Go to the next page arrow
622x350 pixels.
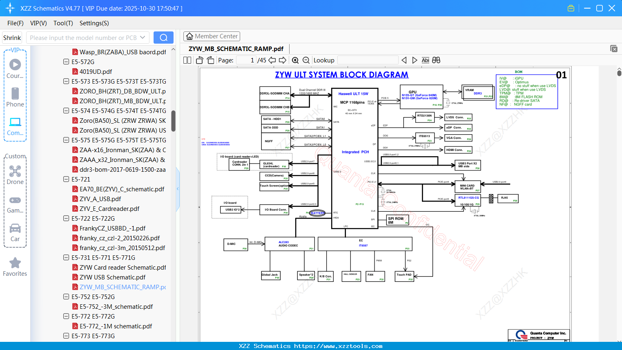(283, 60)
